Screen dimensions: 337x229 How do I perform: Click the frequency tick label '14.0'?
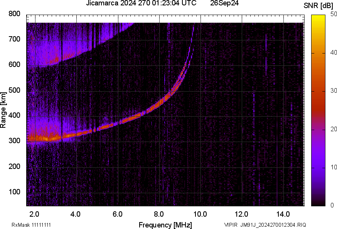click(283, 214)
